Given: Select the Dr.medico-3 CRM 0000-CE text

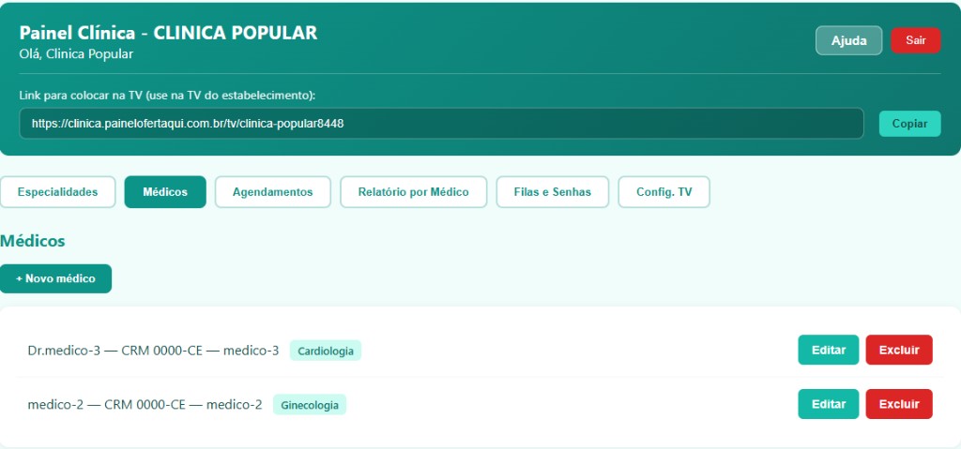Looking at the screenshot, I should (x=153, y=351).
